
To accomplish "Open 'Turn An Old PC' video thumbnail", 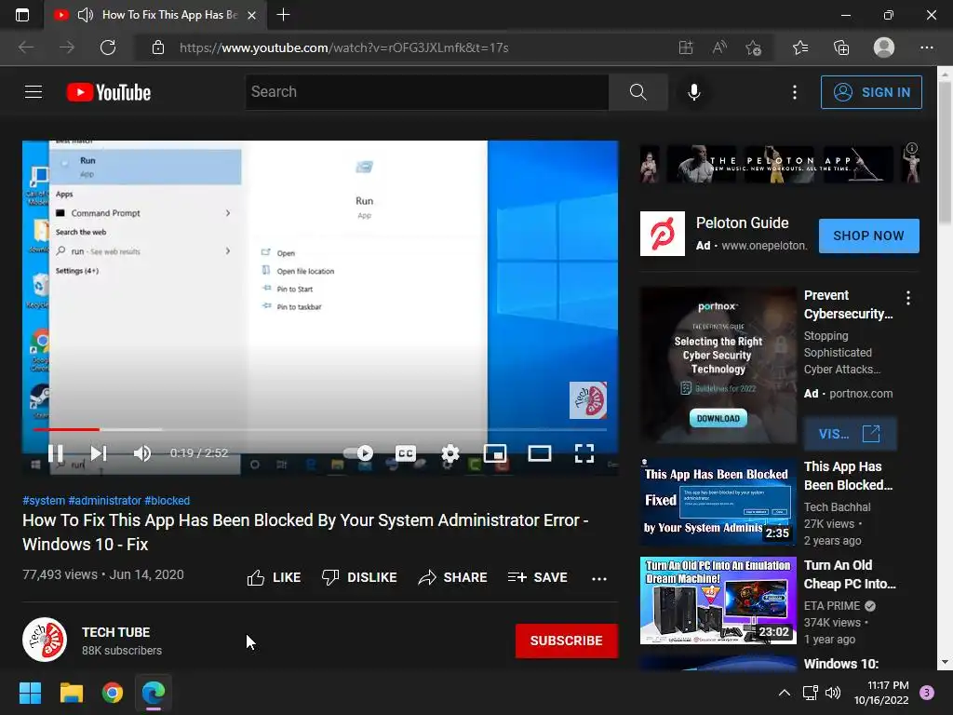I will [x=718, y=600].
